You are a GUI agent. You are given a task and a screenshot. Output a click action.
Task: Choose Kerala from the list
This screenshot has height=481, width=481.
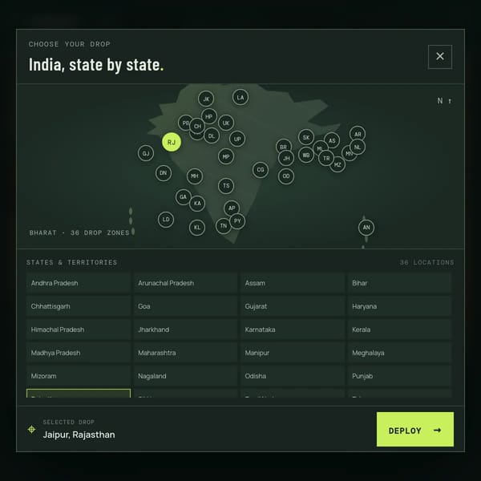(x=399, y=329)
